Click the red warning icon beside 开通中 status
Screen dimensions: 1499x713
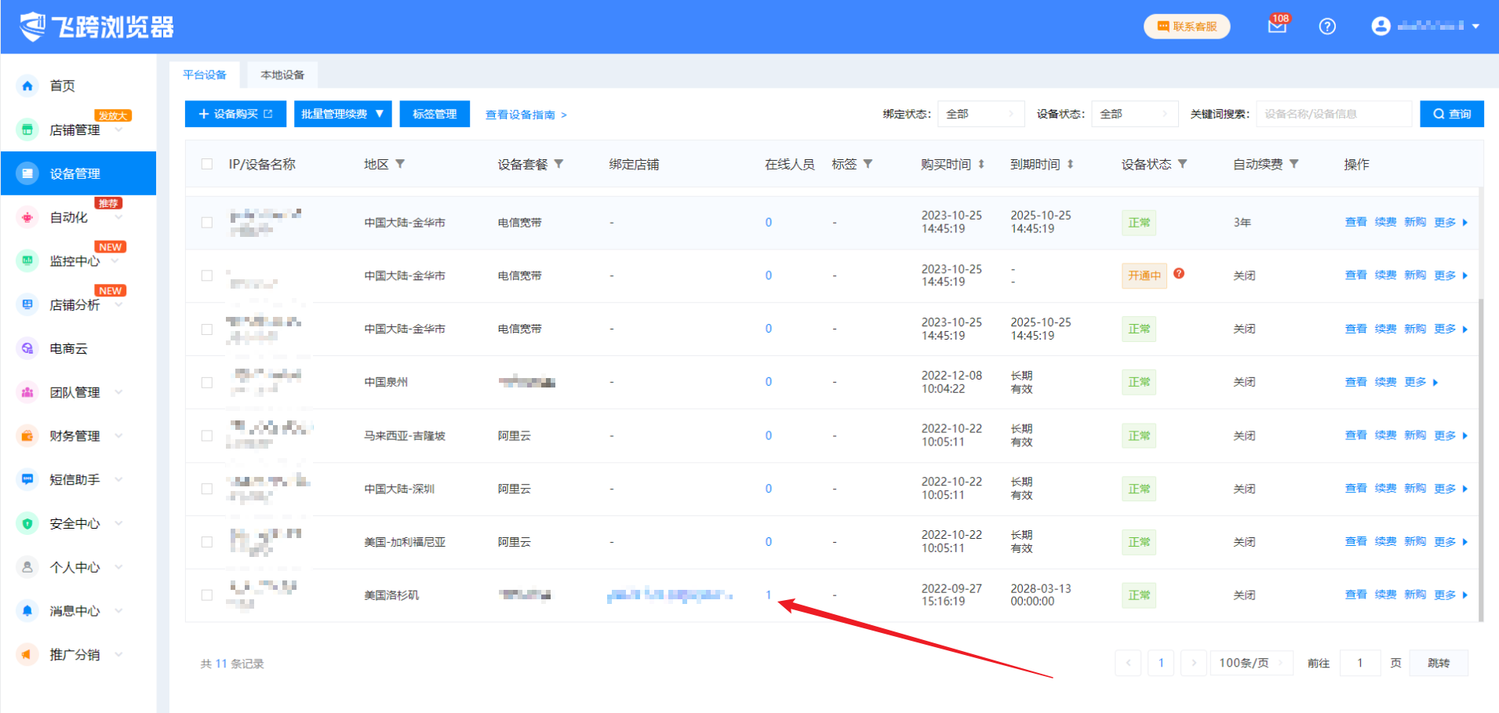[x=1179, y=274]
